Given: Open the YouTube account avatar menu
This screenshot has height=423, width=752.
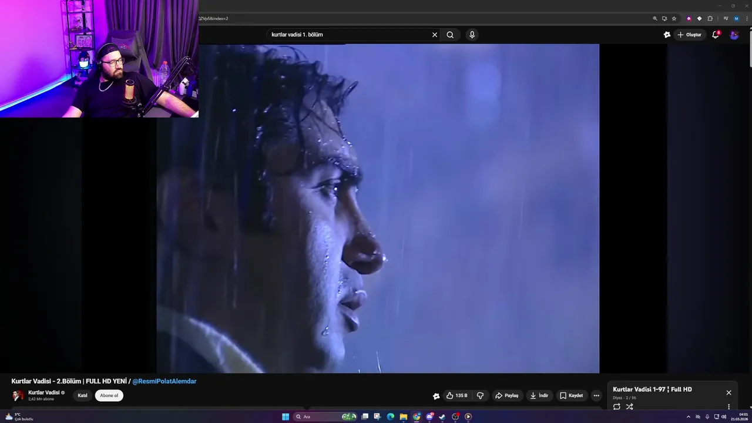Looking at the screenshot, I should 734,35.
